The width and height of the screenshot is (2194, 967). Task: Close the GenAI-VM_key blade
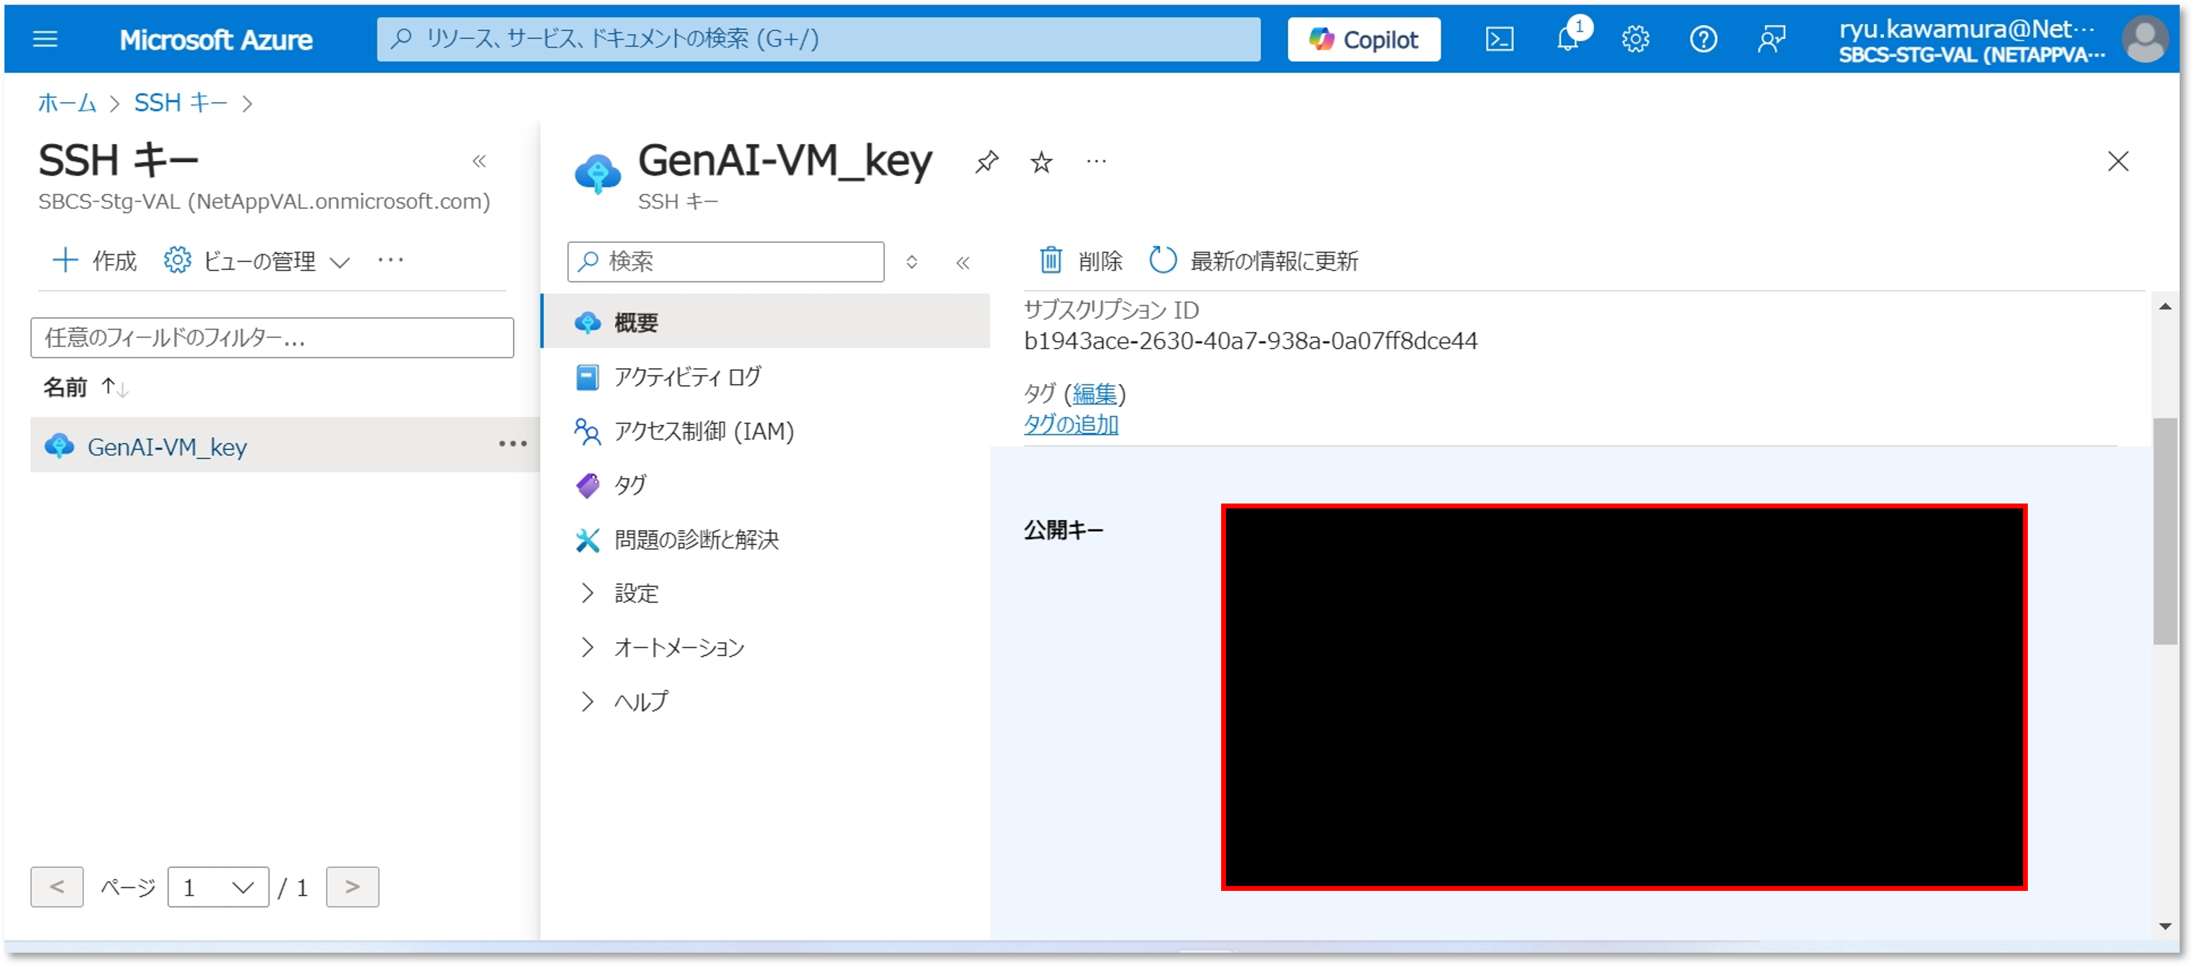(2118, 161)
